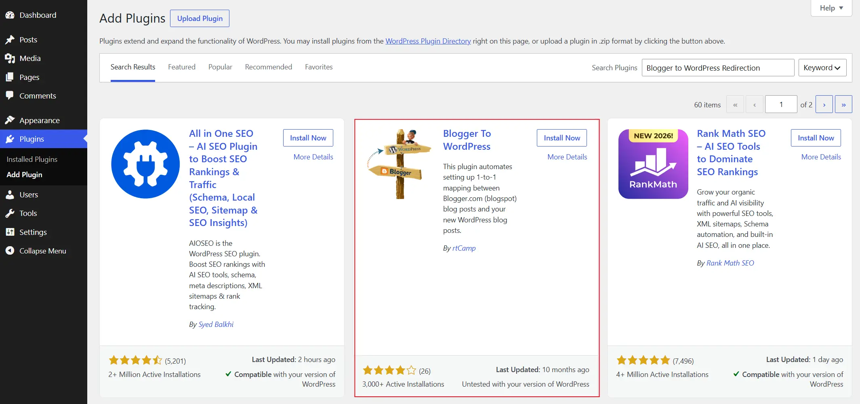Click the Add Plugins page heading
This screenshot has width=860, height=404.
(132, 19)
